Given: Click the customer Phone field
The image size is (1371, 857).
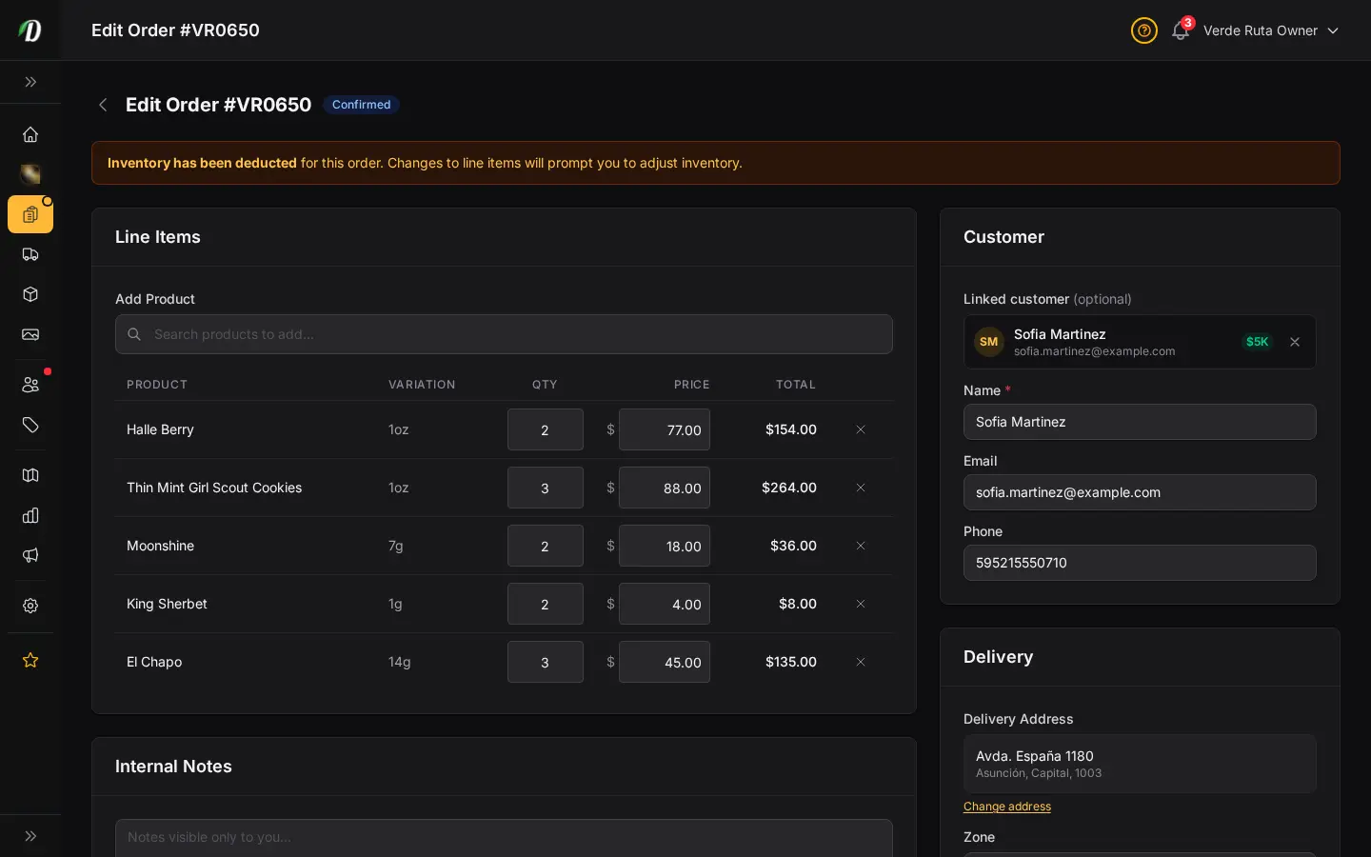Looking at the screenshot, I should pyautogui.click(x=1140, y=563).
